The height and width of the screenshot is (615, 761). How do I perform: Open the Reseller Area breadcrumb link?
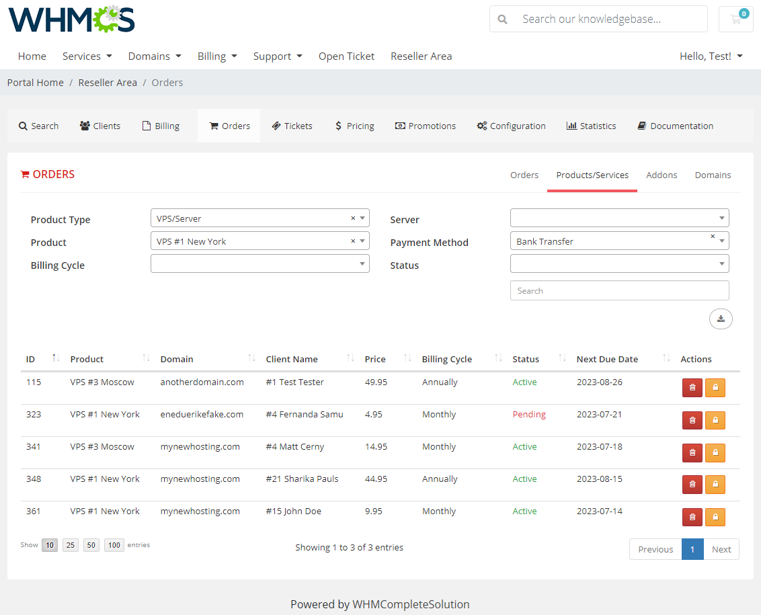click(x=108, y=82)
